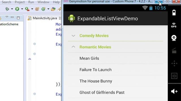
Task: Increase emulator volume with speaker plus
Action: pos(174,91)
